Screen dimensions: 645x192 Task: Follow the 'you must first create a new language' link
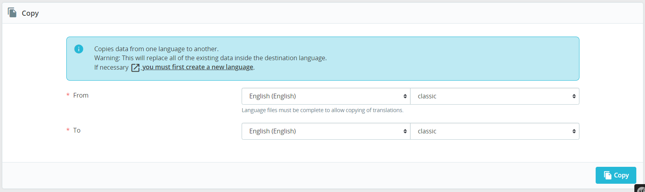tap(198, 67)
